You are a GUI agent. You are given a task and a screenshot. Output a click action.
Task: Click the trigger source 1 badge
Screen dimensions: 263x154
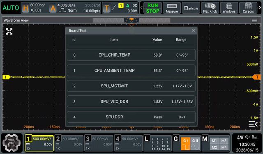click(x=121, y=5)
